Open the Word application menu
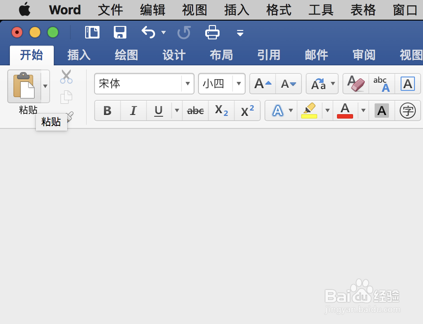The height and width of the screenshot is (324, 423). (x=65, y=10)
